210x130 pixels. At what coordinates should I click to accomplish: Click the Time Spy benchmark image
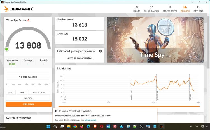155,40
